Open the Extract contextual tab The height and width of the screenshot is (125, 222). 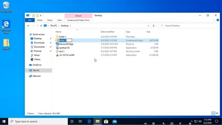point(78,16)
